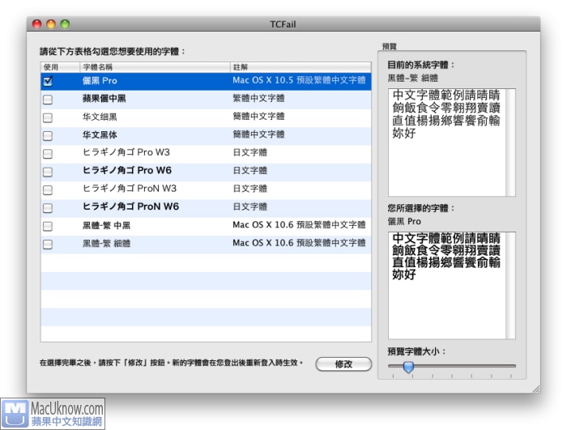Tick the checkbox for 华文细黑
Viewport: 567px width, 430px height.
tap(47, 117)
